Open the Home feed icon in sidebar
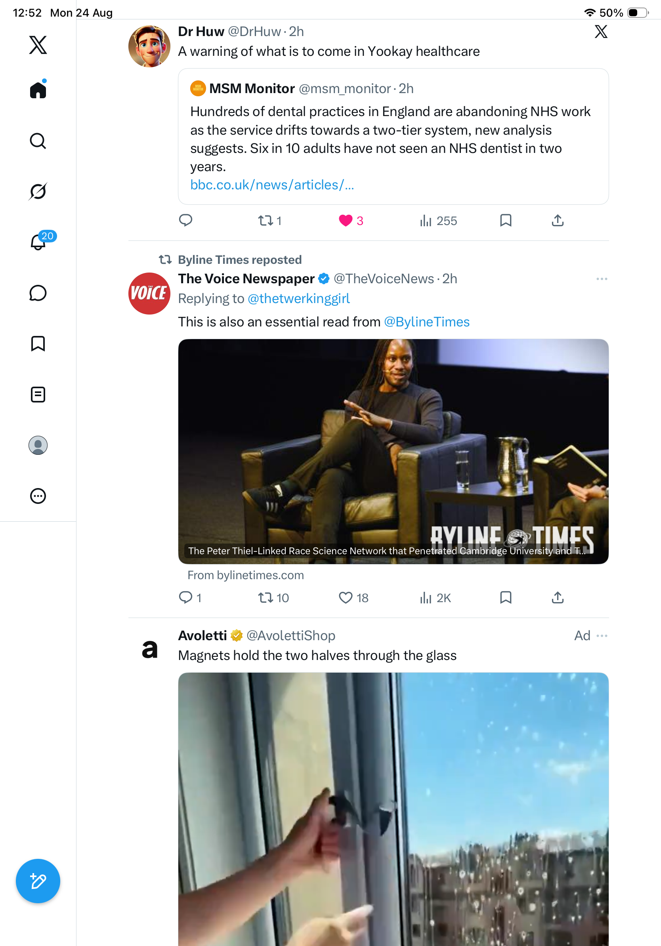Image resolution: width=661 pixels, height=946 pixels. pos(38,89)
